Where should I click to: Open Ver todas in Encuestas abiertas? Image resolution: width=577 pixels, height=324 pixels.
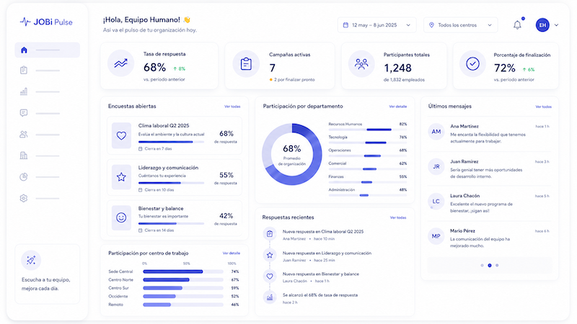tap(232, 107)
